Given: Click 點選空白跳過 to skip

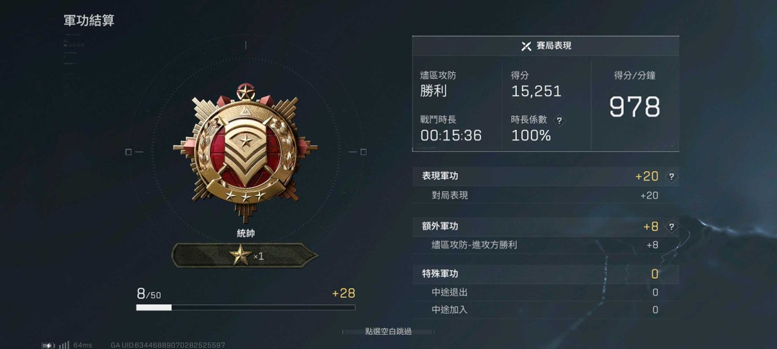Looking at the screenshot, I should pyautogui.click(x=388, y=331).
